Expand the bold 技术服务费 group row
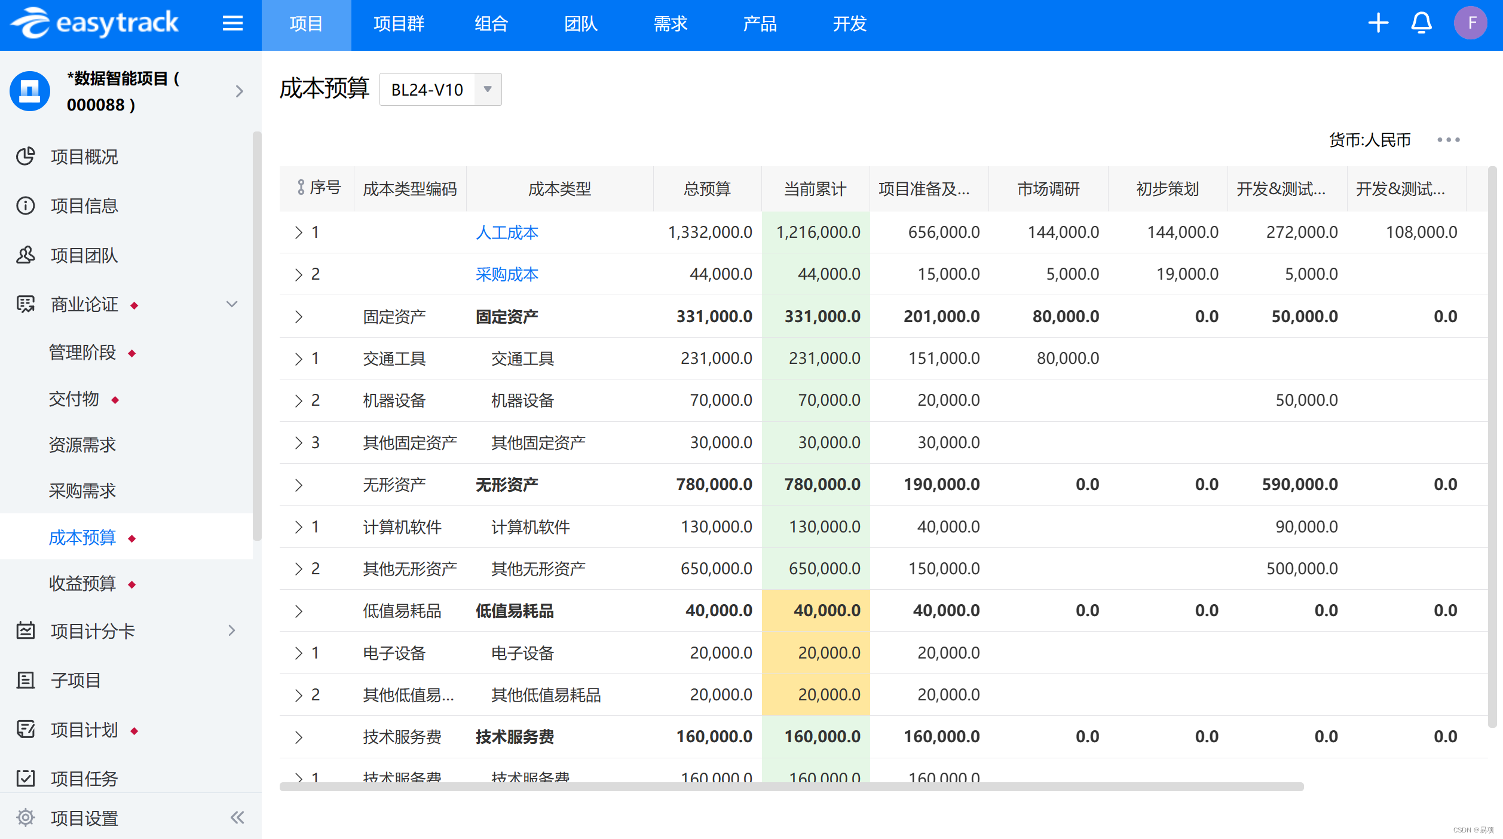Viewport: 1503px width, 839px height. tap(299, 737)
